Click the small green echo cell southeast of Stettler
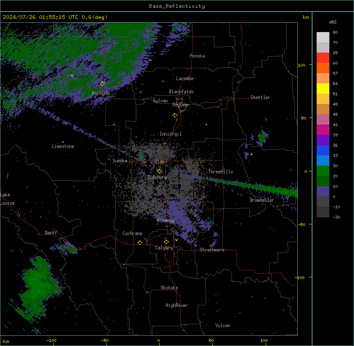 [x=262, y=138]
